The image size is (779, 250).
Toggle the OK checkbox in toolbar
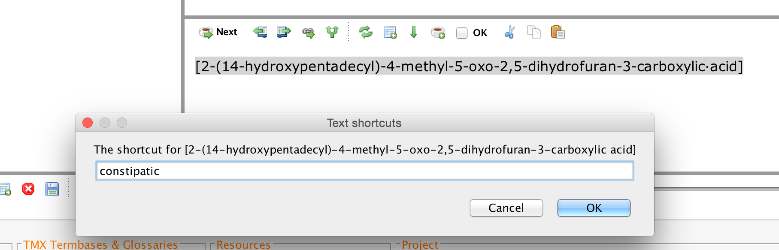point(462,33)
